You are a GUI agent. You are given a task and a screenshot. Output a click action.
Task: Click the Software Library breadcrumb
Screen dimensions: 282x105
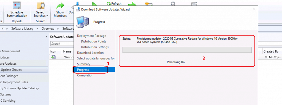coord(22,29)
